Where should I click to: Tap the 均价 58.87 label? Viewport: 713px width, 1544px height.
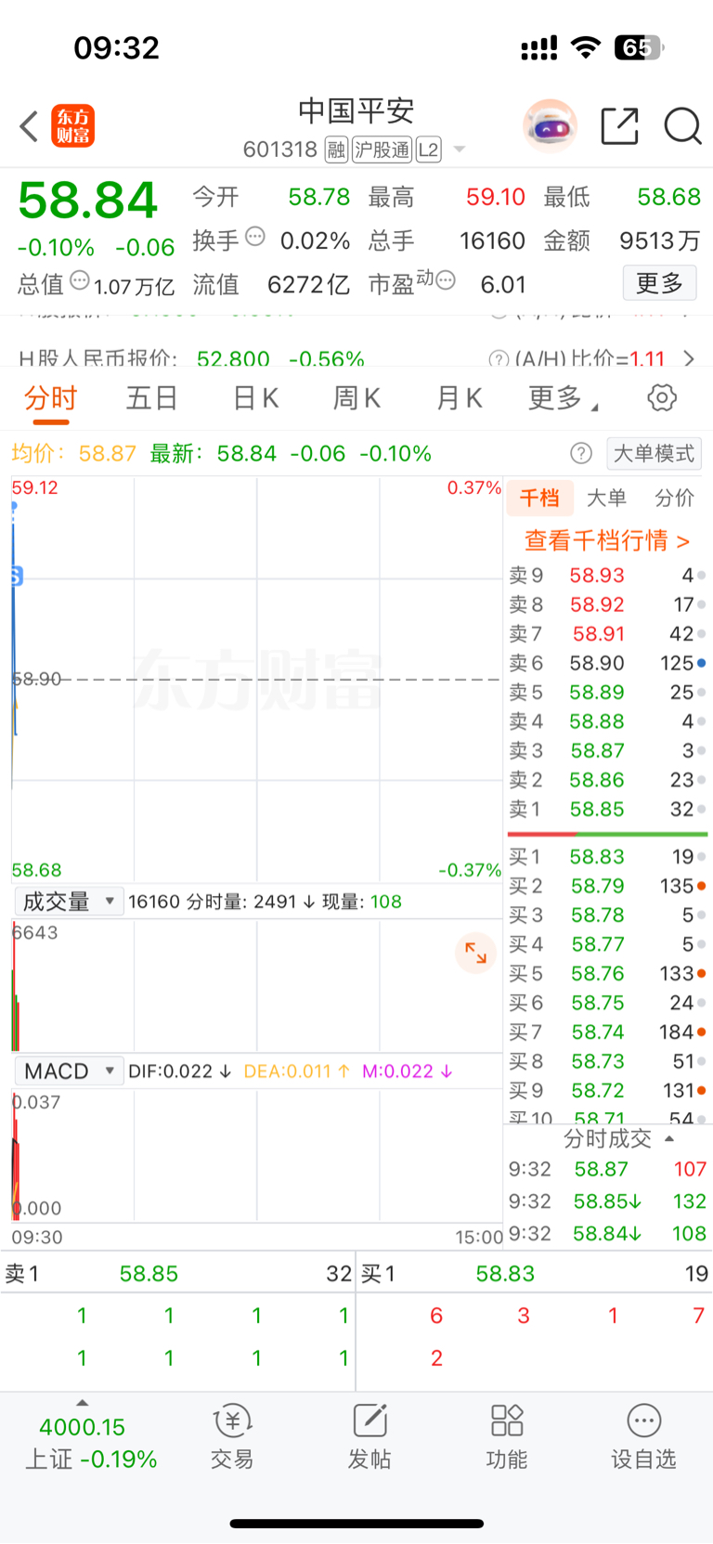(73, 453)
